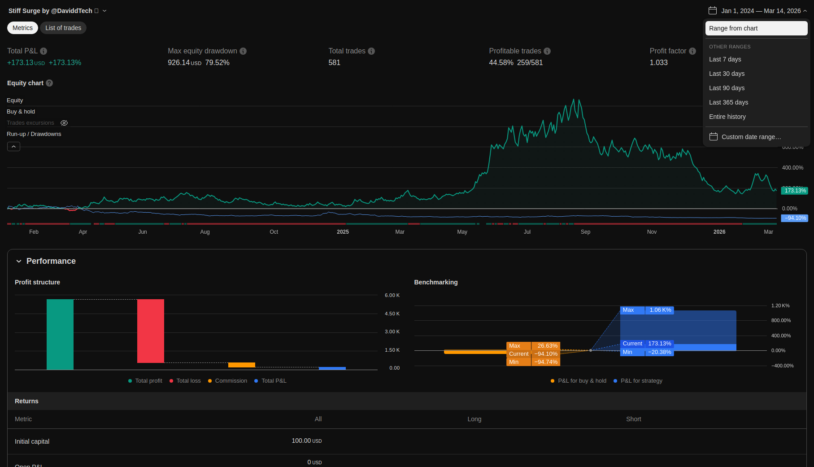814x467 pixels.
Task: Choose Entire history from ranges
Action: (727, 117)
